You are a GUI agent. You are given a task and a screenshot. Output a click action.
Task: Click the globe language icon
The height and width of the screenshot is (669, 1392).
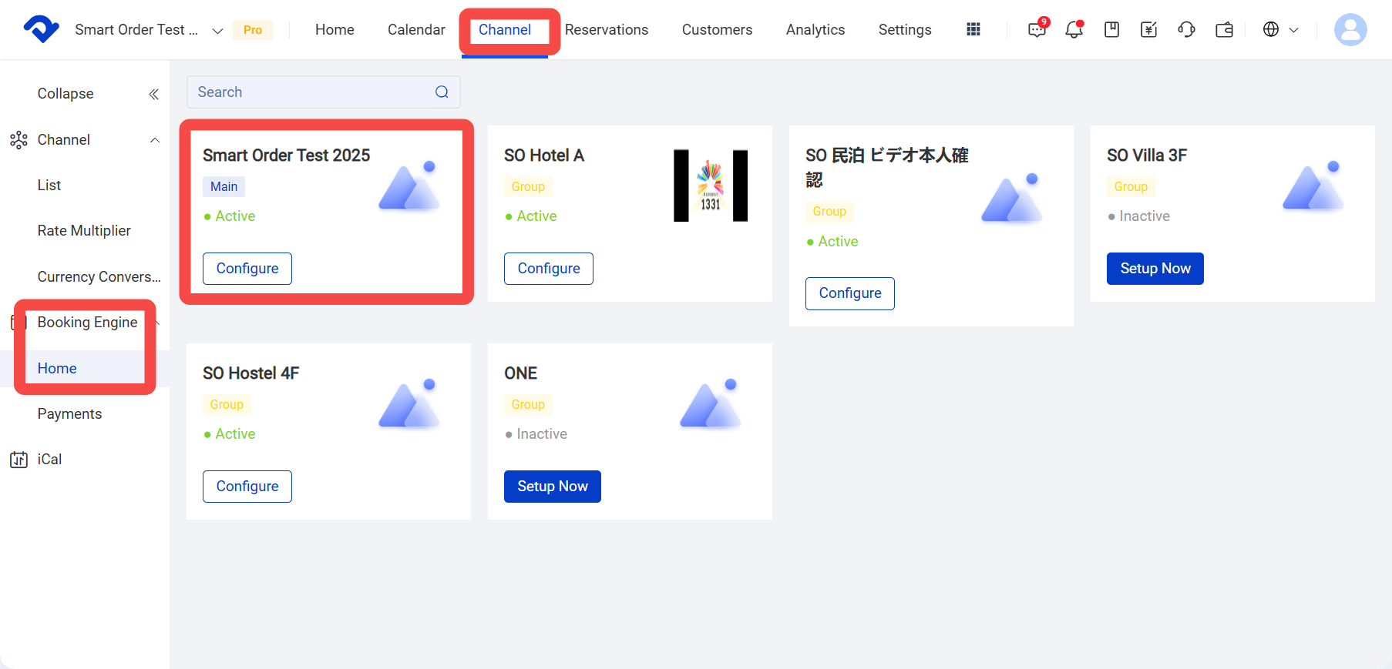tap(1271, 29)
